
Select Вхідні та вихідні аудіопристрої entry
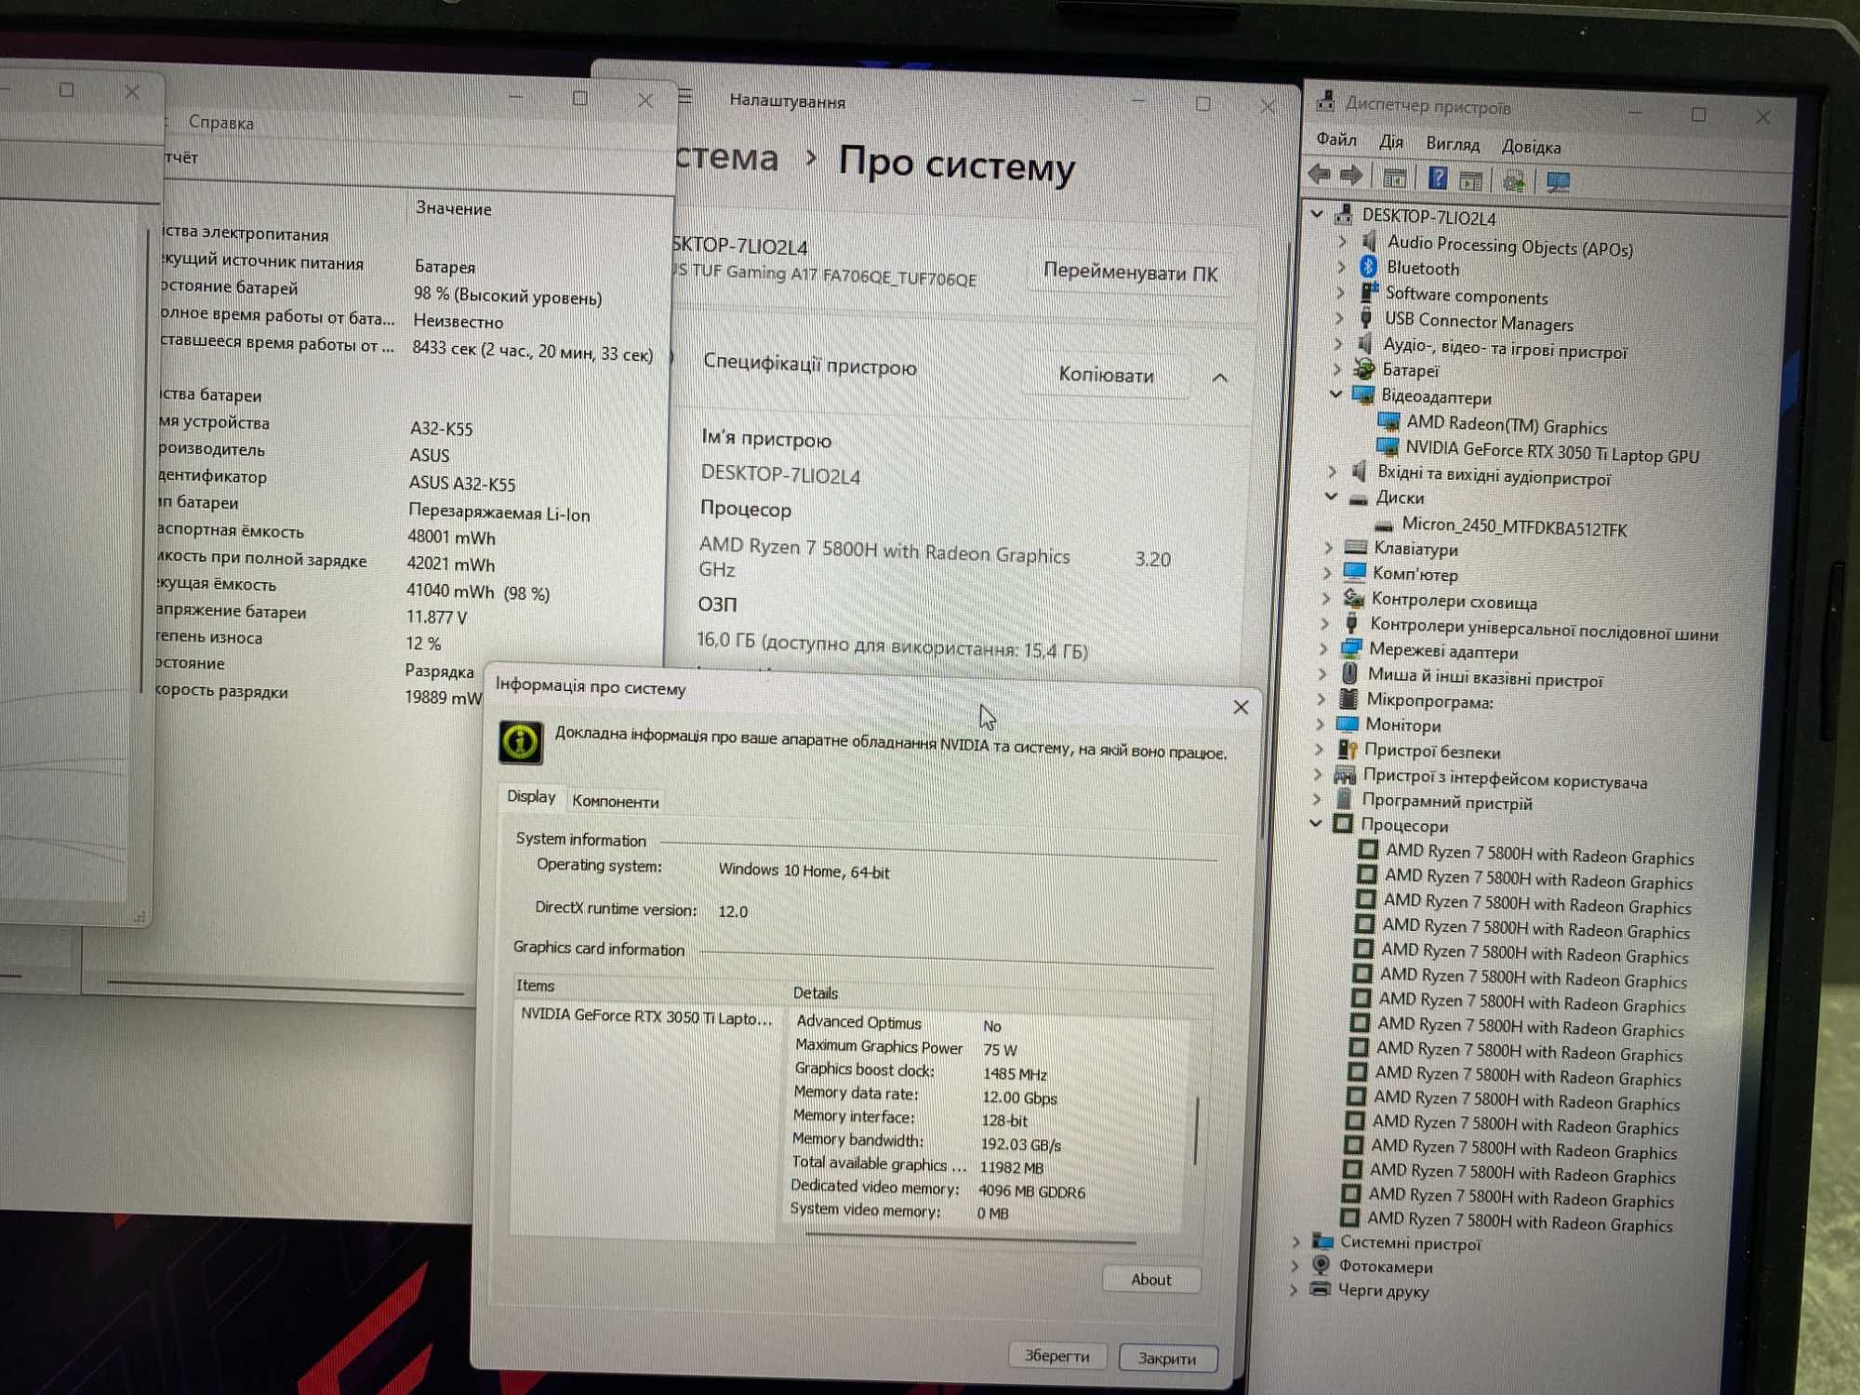[x=1494, y=476]
